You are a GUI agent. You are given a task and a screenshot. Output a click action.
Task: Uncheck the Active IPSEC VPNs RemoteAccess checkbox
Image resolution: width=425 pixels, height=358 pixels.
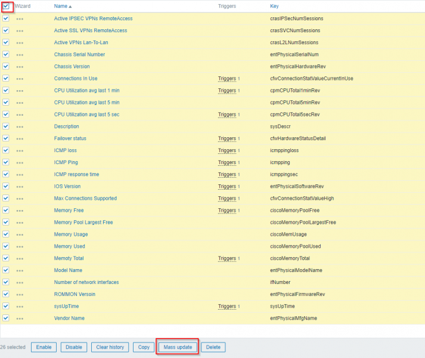[6, 18]
